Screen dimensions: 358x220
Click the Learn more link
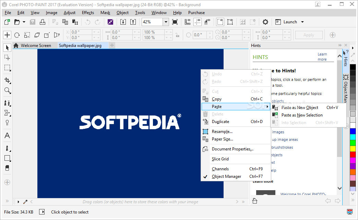point(322,57)
